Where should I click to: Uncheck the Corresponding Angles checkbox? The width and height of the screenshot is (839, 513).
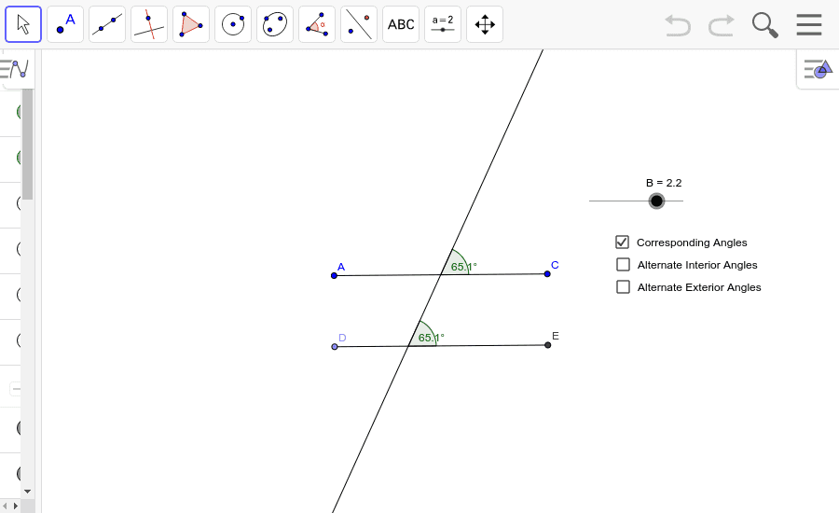[x=623, y=243]
